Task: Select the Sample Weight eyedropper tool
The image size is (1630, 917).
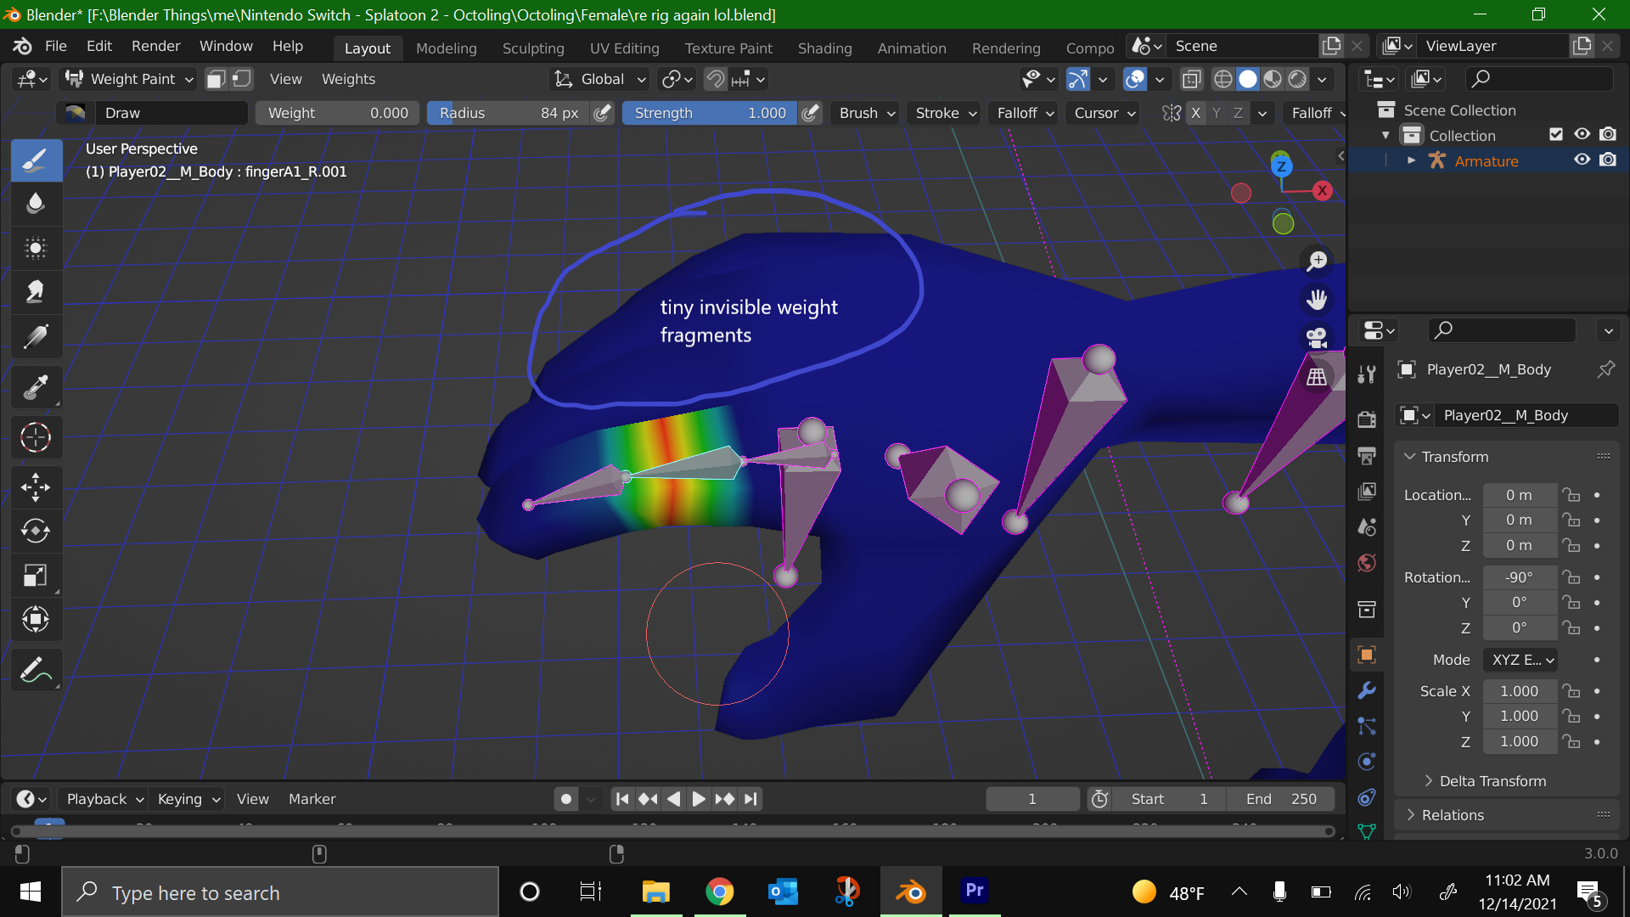Action: (x=36, y=387)
